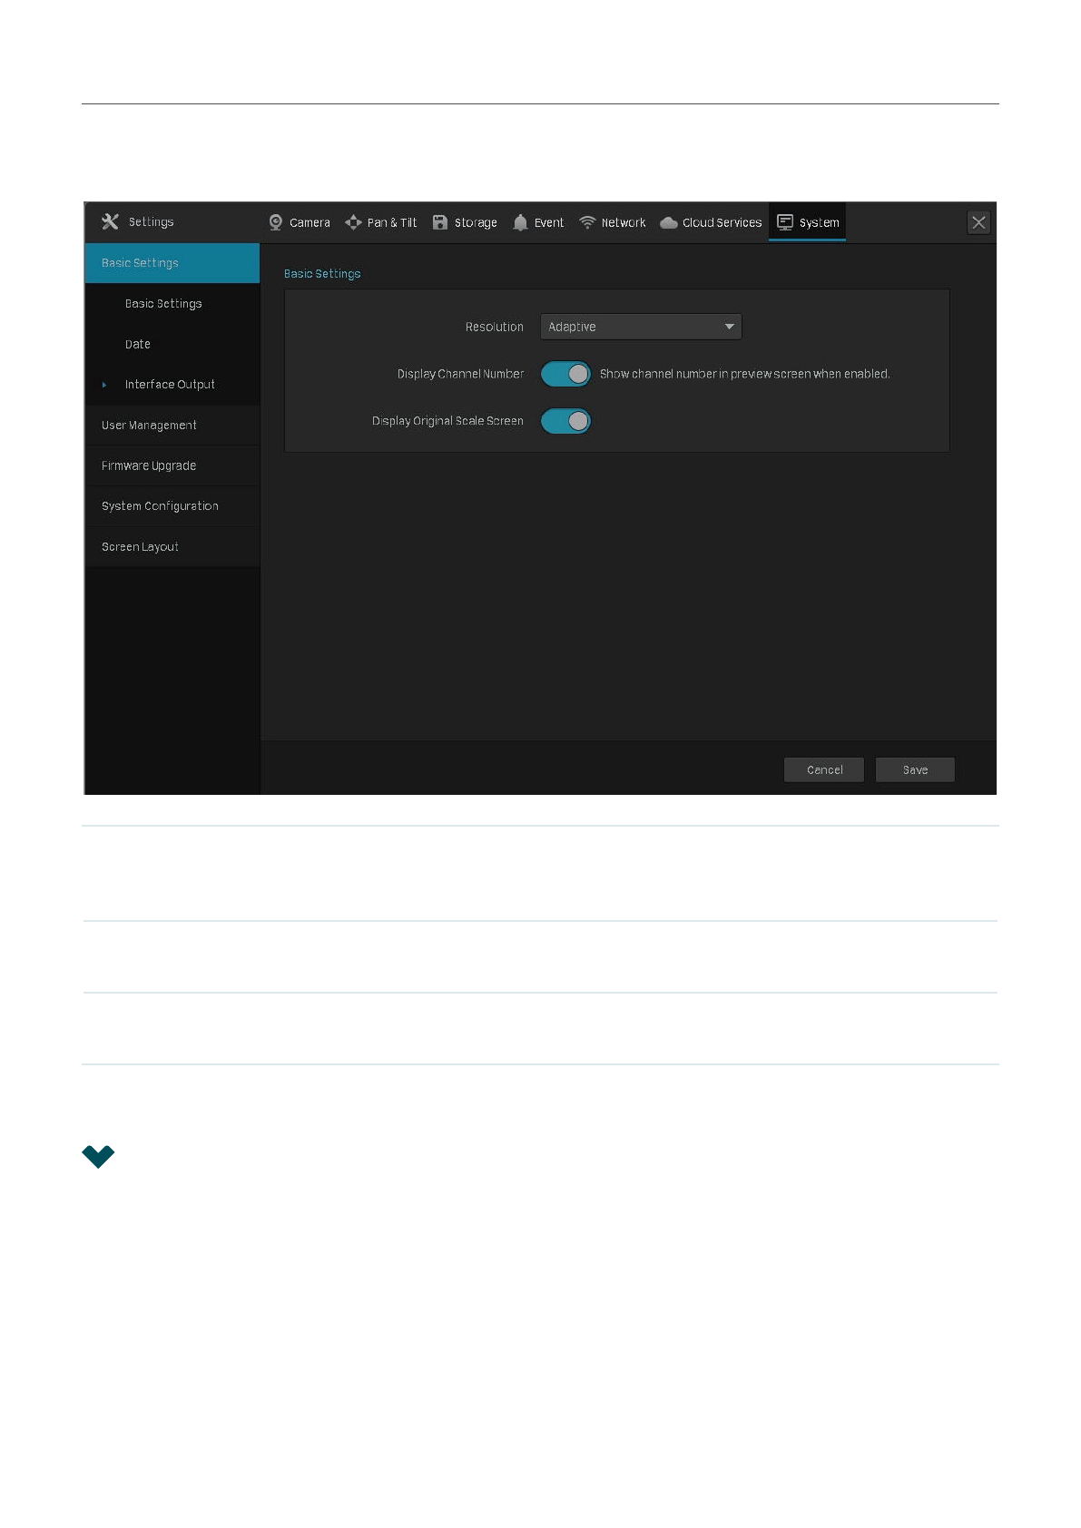1081x1528 pixels.
Task: Click the Camera webcam icon
Action: click(x=276, y=222)
